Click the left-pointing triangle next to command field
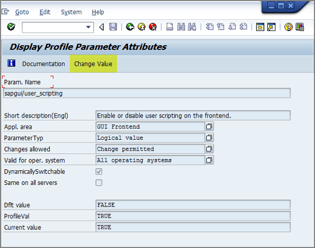Image resolution: width=315 pixels, height=248 pixels. tap(102, 27)
